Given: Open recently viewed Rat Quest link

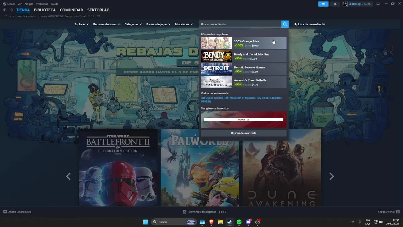Looking at the screenshot, I should (207, 98).
